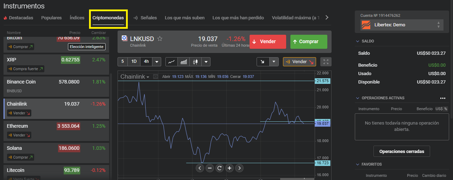The width and height of the screenshot is (453, 180).
Task: Click Ethereum Vender signal badge
Action: coord(19,135)
